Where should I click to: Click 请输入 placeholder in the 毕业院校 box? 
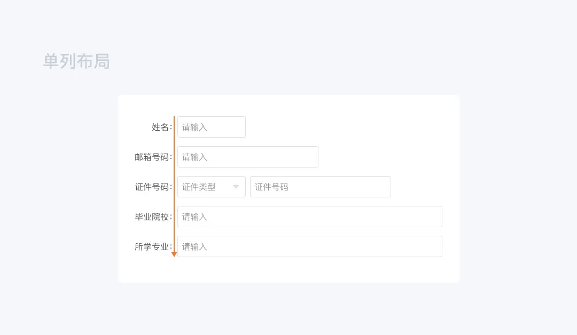point(194,217)
